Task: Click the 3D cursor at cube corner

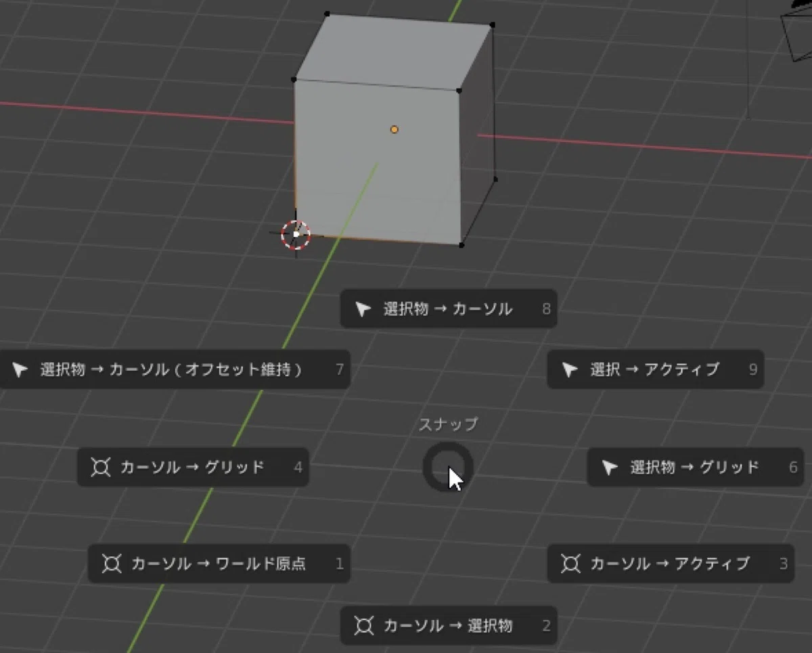Action: coord(296,234)
